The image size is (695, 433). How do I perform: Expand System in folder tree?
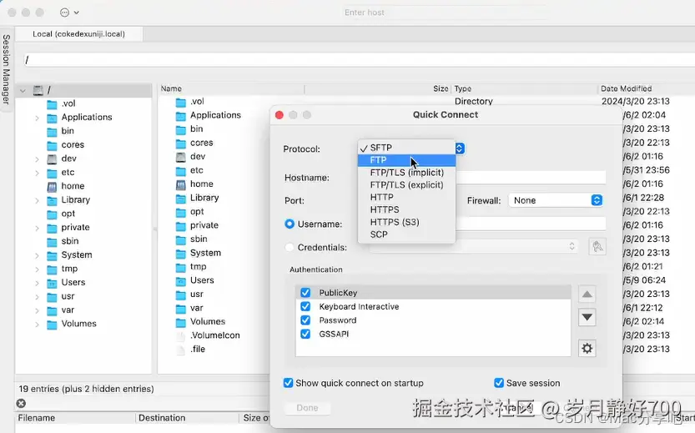[38, 255]
